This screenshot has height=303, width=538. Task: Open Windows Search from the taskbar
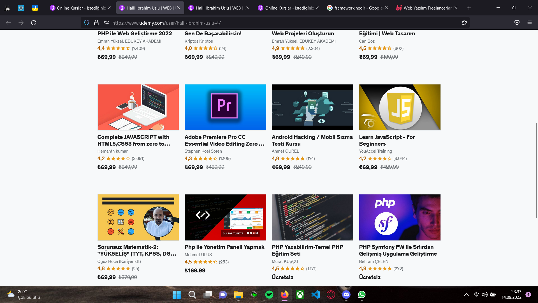coord(192,295)
